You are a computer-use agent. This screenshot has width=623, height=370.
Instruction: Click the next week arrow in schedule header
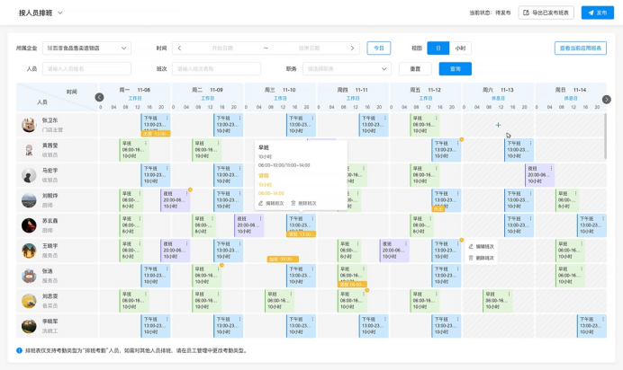tap(606, 99)
